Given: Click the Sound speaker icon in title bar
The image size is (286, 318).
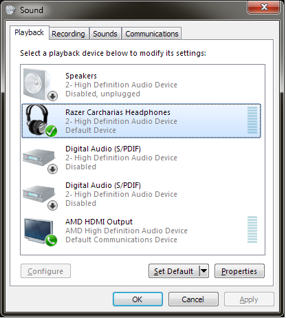Looking at the screenshot, I should [x=10, y=10].
